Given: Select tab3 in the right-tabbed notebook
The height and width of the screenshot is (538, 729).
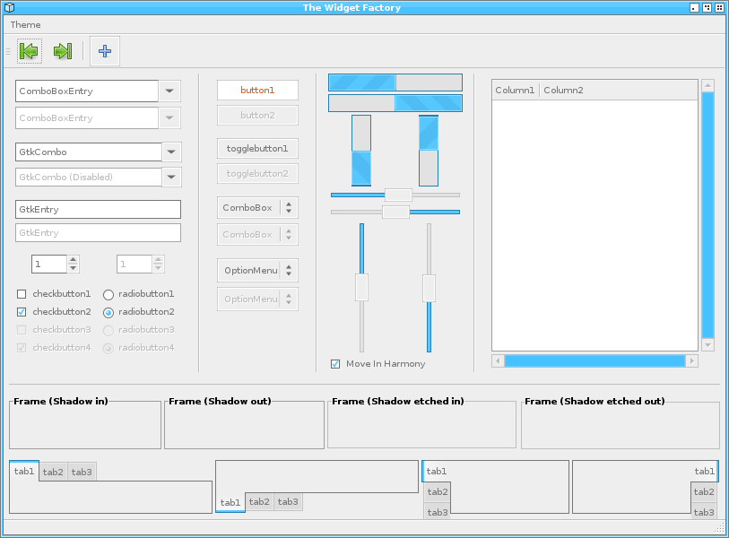Looking at the screenshot, I should click(x=704, y=512).
